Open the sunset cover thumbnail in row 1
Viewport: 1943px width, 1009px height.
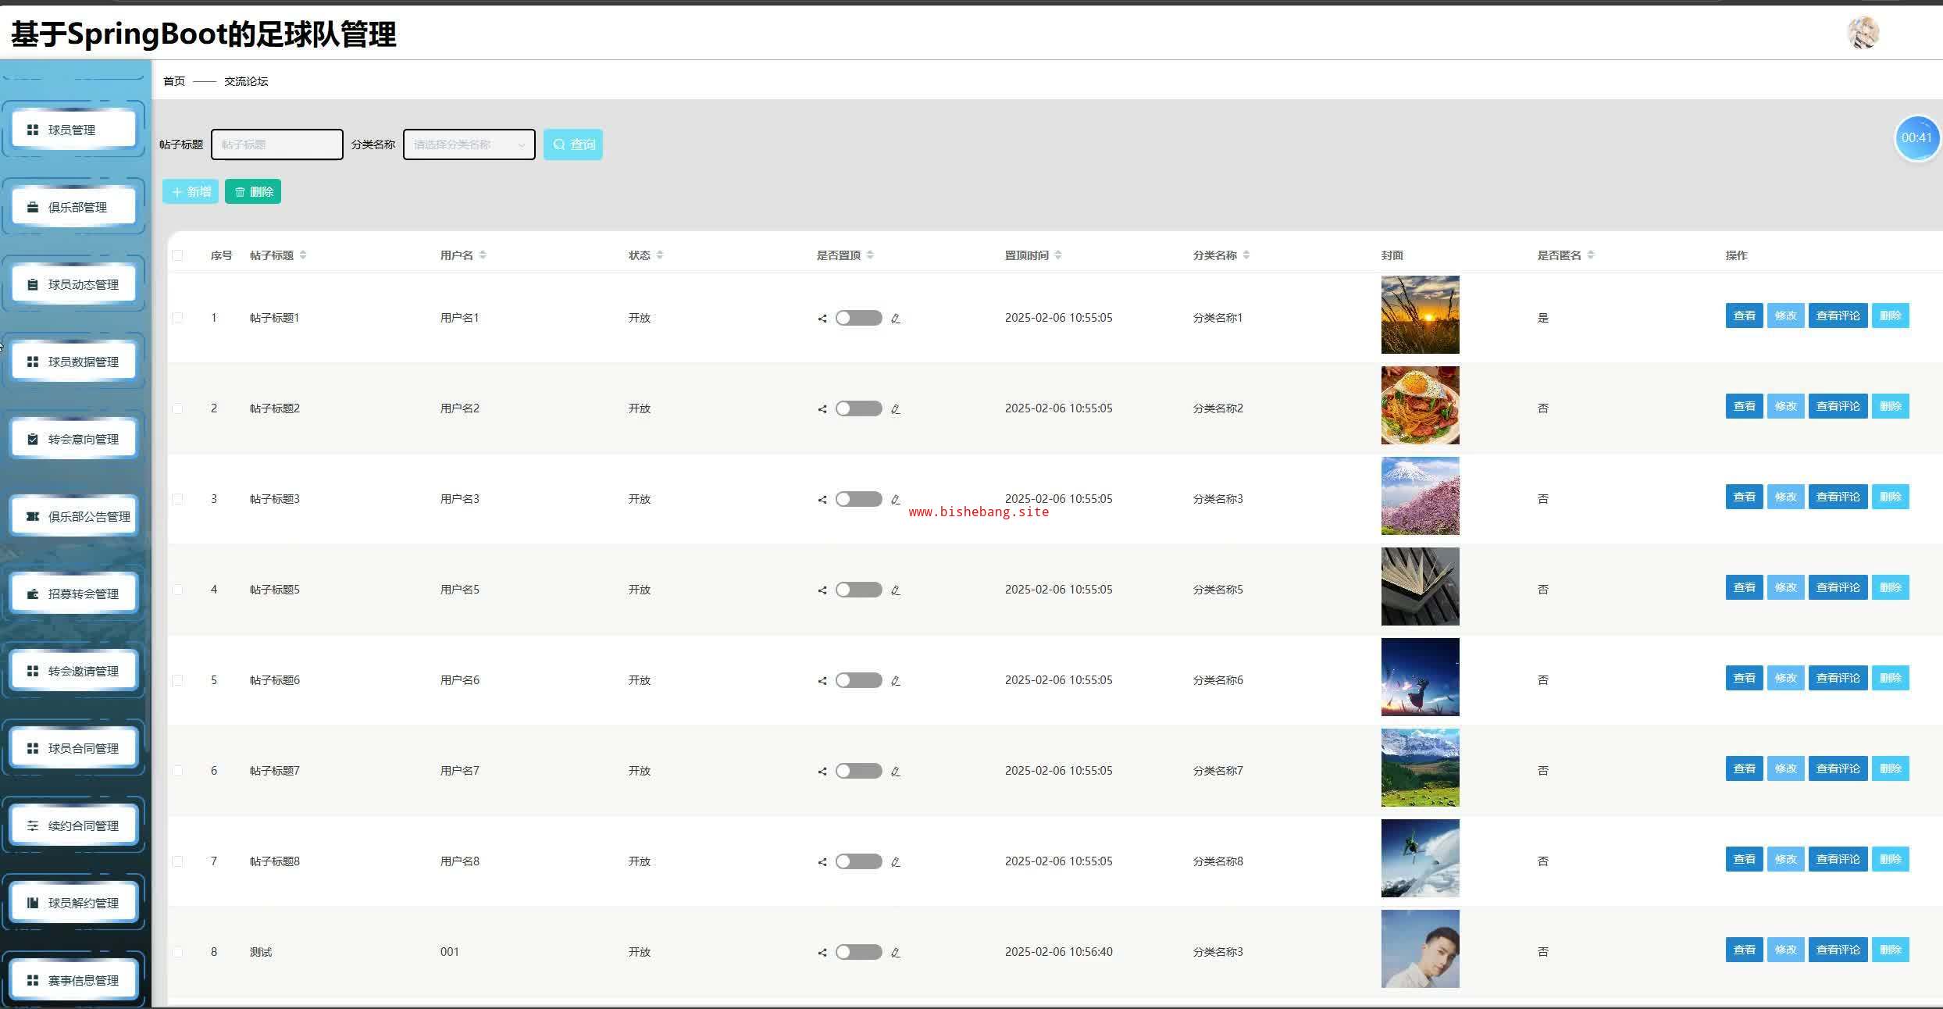click(x=1420, y=315)
